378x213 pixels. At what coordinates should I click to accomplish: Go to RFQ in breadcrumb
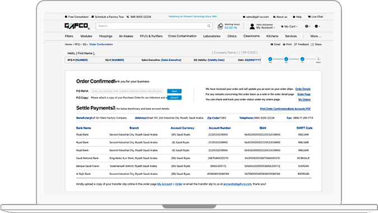(77, 44)
